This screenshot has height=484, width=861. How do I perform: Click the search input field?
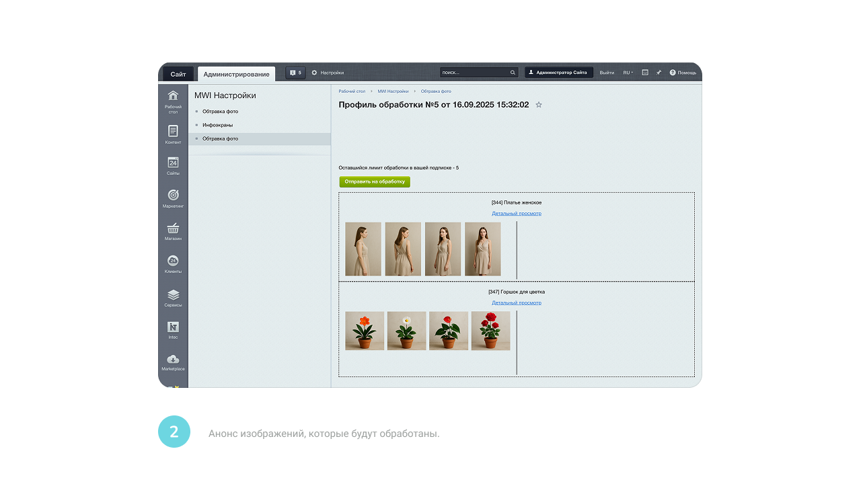tap(474, 73)
